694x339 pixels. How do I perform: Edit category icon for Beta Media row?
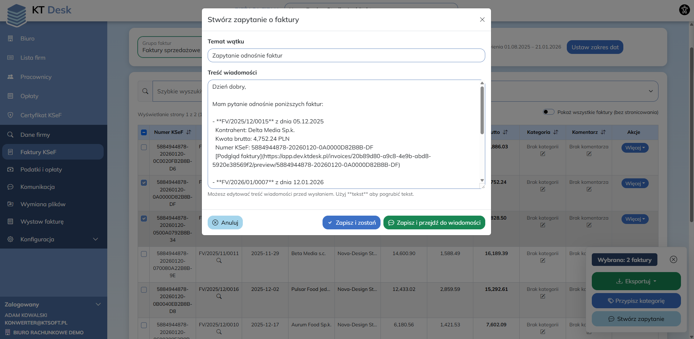(x=543, y=260)
